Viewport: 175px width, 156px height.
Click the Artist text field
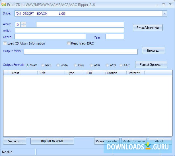click(69, 30)
